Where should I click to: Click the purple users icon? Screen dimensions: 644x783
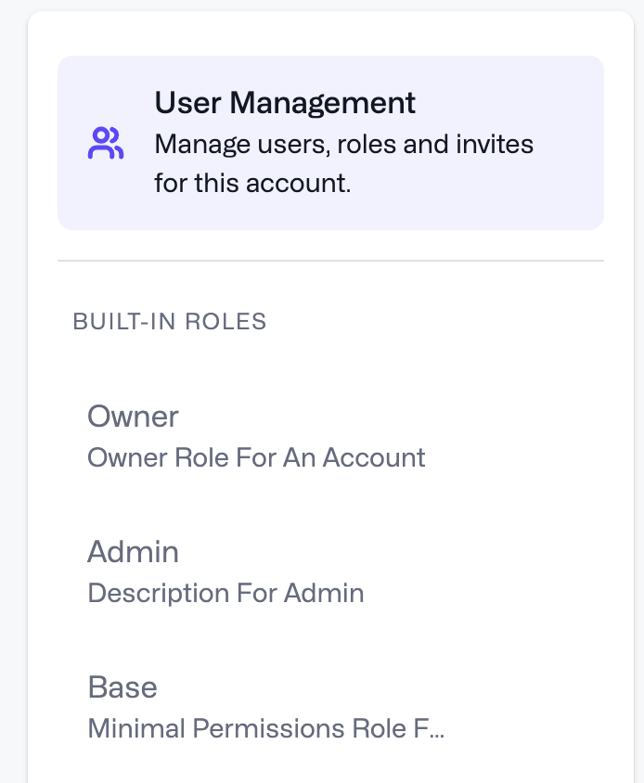pos(106,144)
